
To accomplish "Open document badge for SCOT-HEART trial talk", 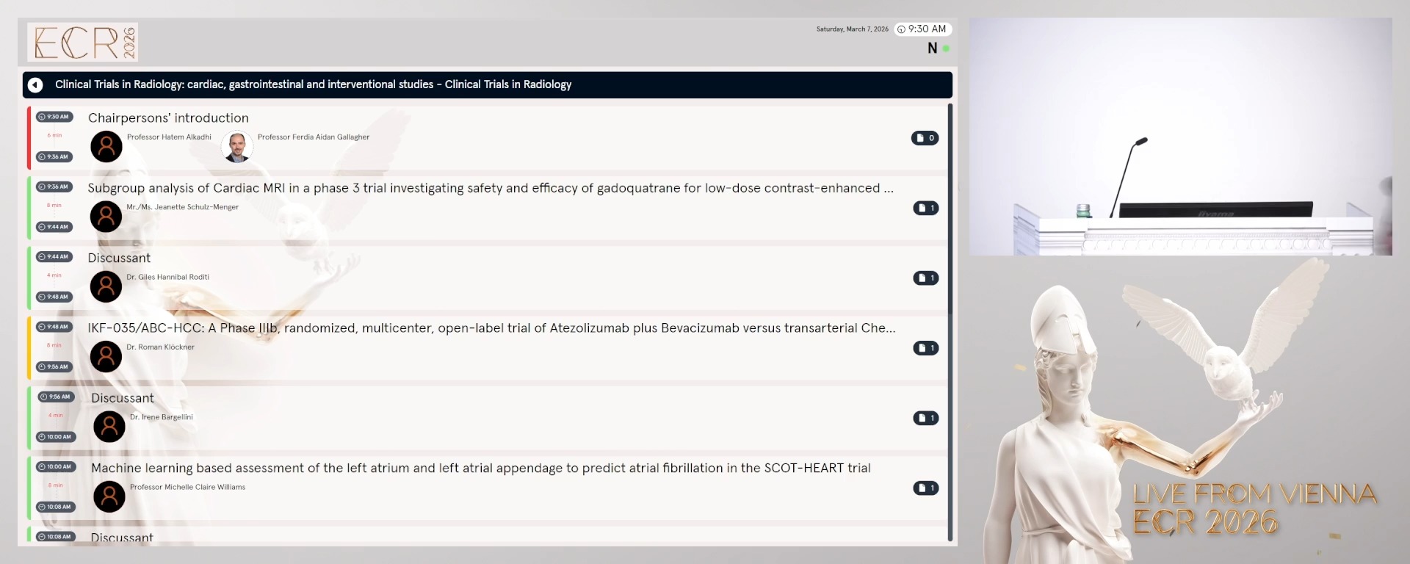I will coord(925,488).
